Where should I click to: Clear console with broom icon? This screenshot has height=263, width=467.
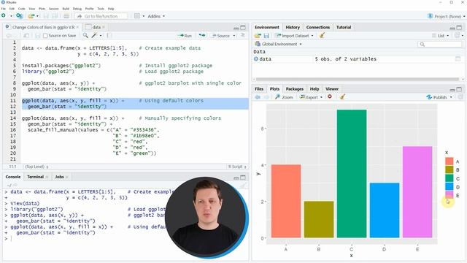pyautogui.click(x=243, y=185)
